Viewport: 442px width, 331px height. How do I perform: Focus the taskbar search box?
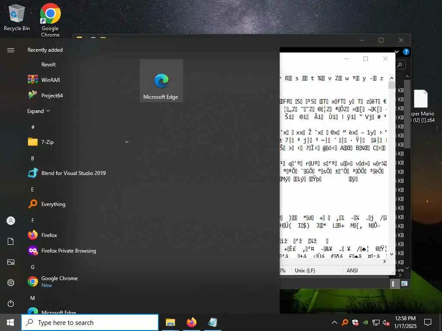coord(90,322)
